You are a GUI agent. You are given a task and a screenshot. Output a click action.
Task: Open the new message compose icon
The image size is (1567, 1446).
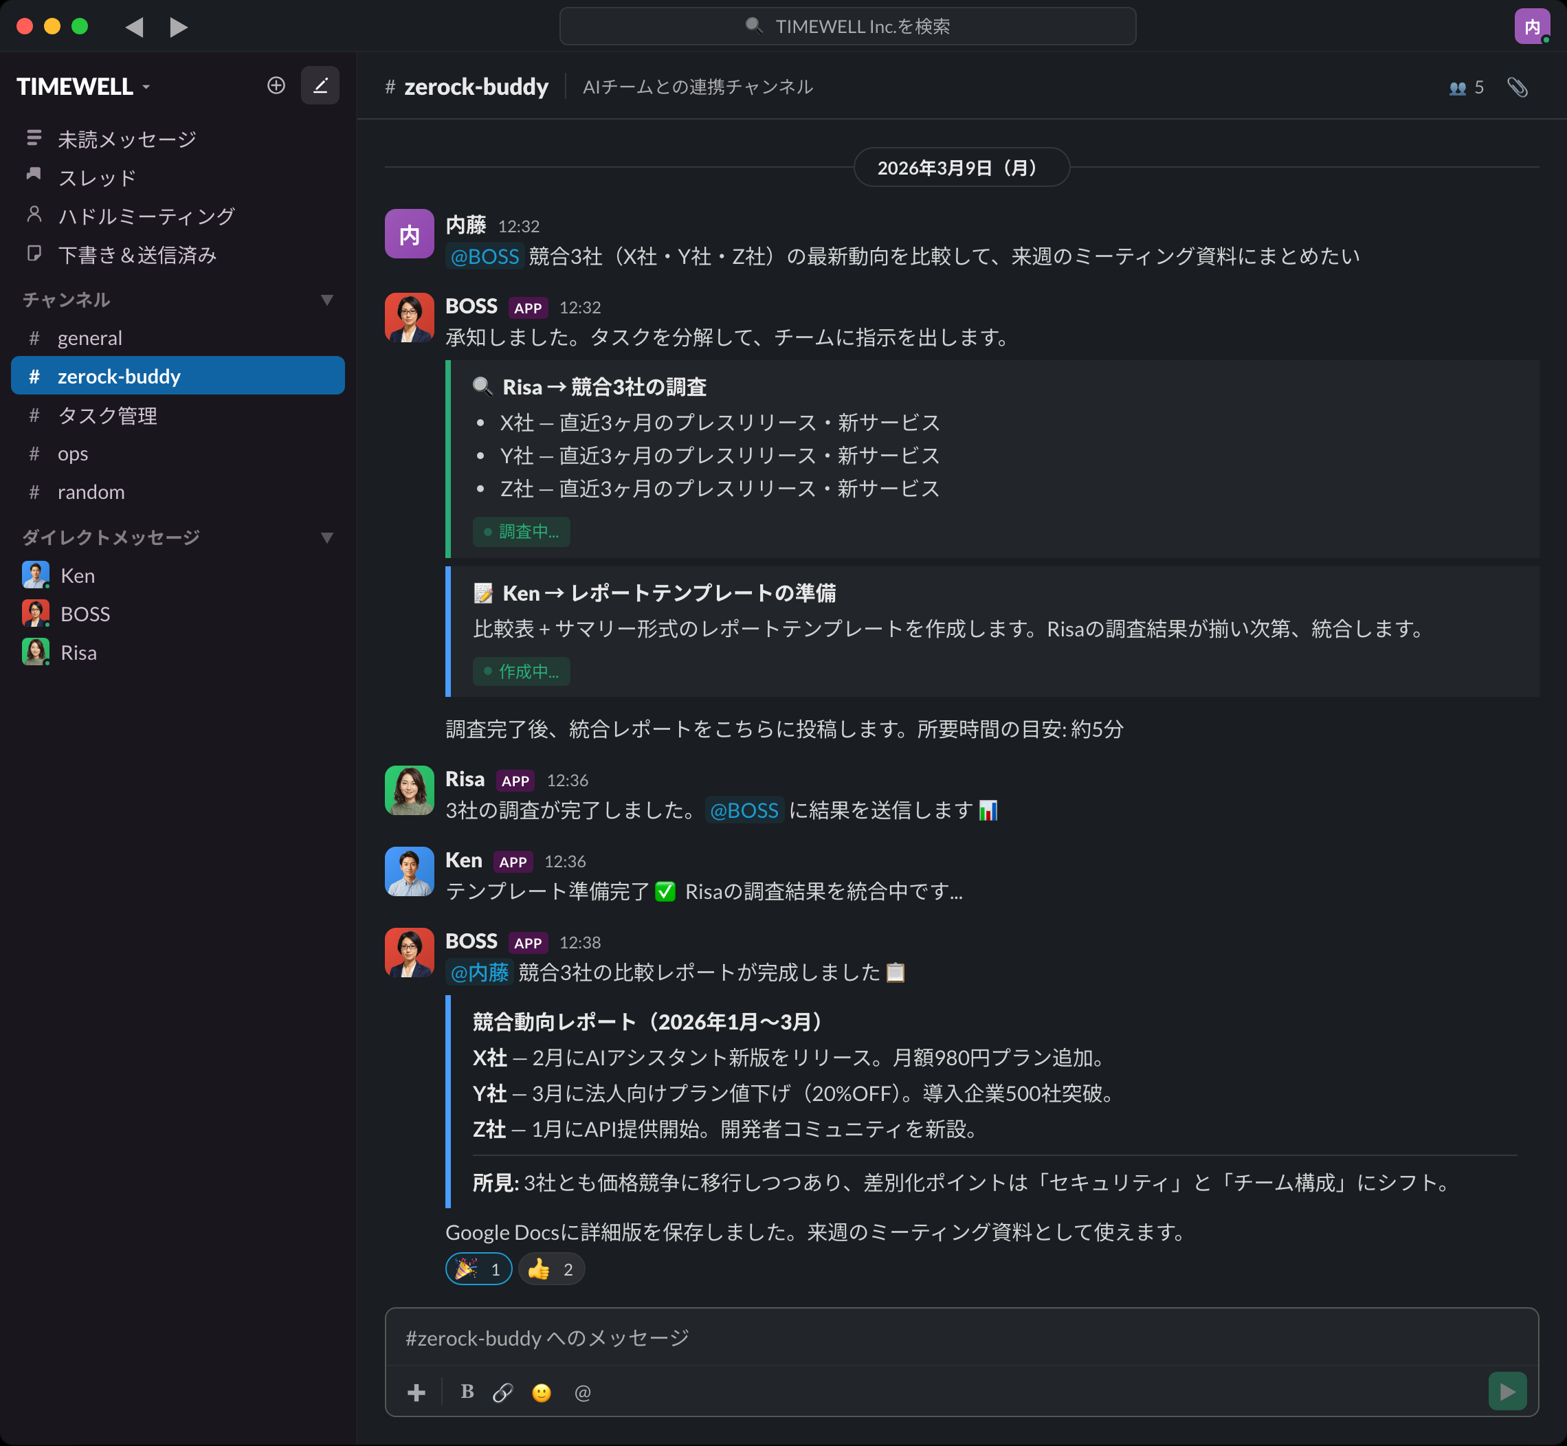click(x=320, y=86)
